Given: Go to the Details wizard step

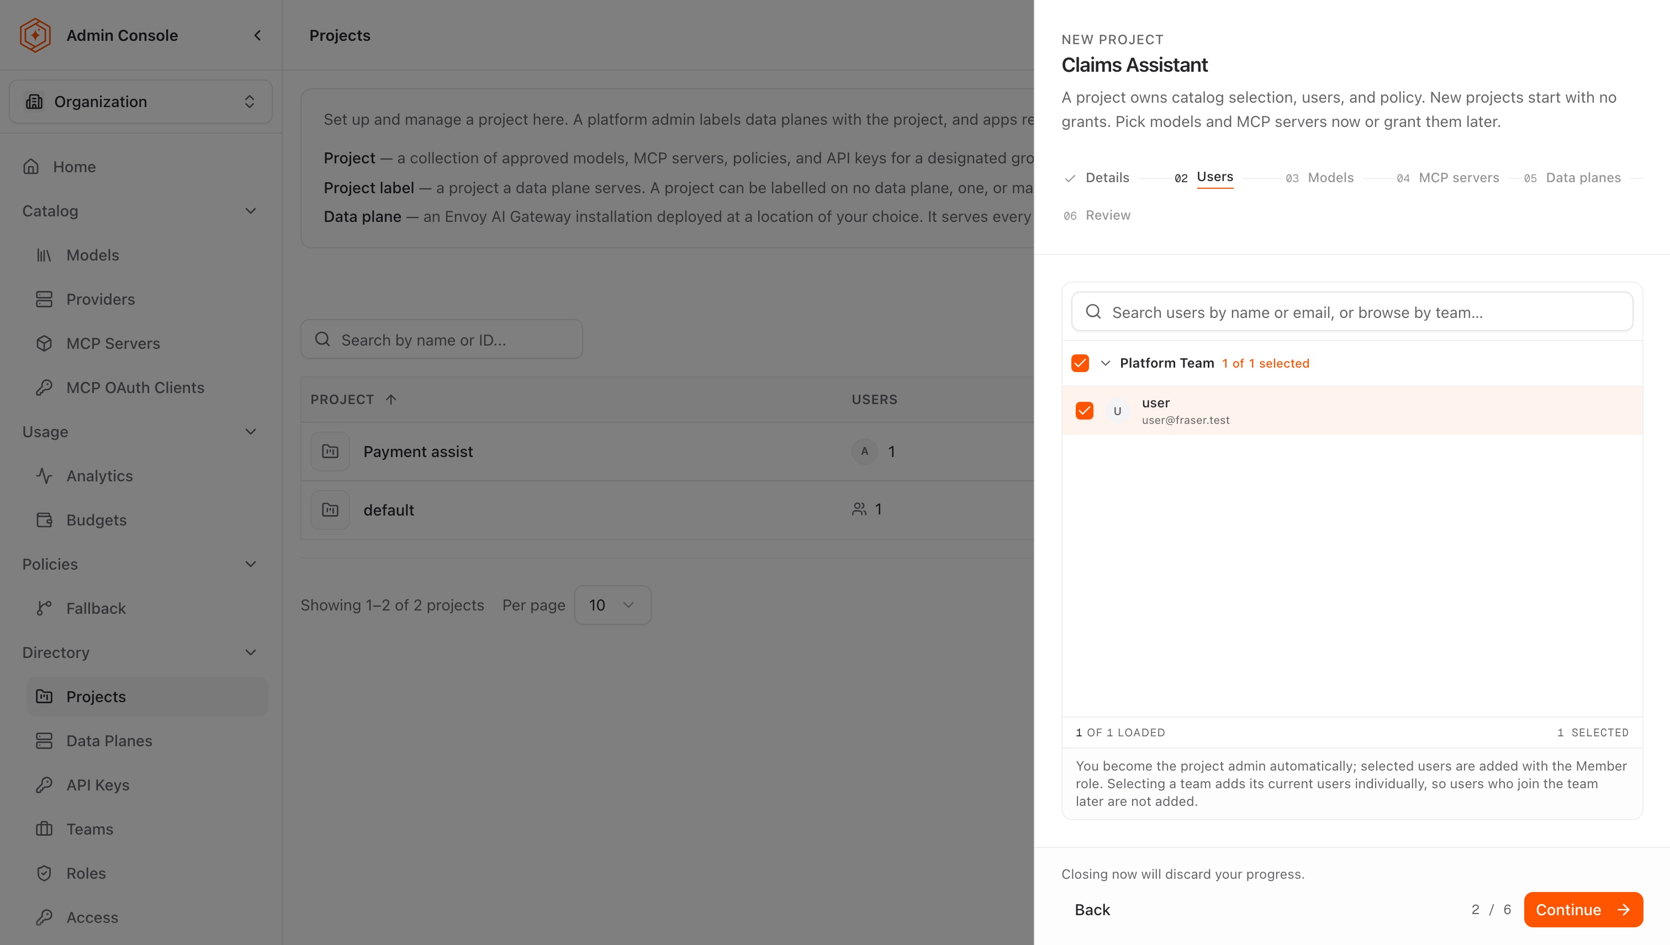Looking at the screenshot, I should click(x=1097, y=177).
